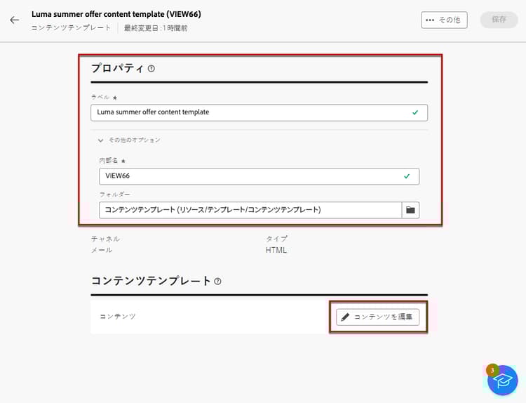
Task: Edit the 内部名 field showing VIEW66
Action: [259, 176]
